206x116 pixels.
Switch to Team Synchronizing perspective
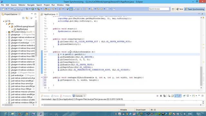coord(194,9)
